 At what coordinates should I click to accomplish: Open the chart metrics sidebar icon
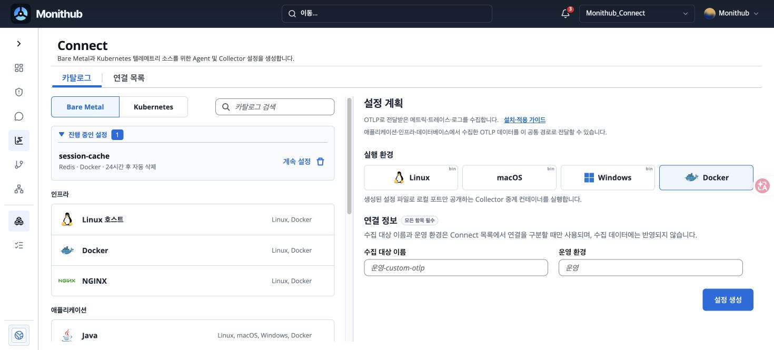click(x=19, y=141)
